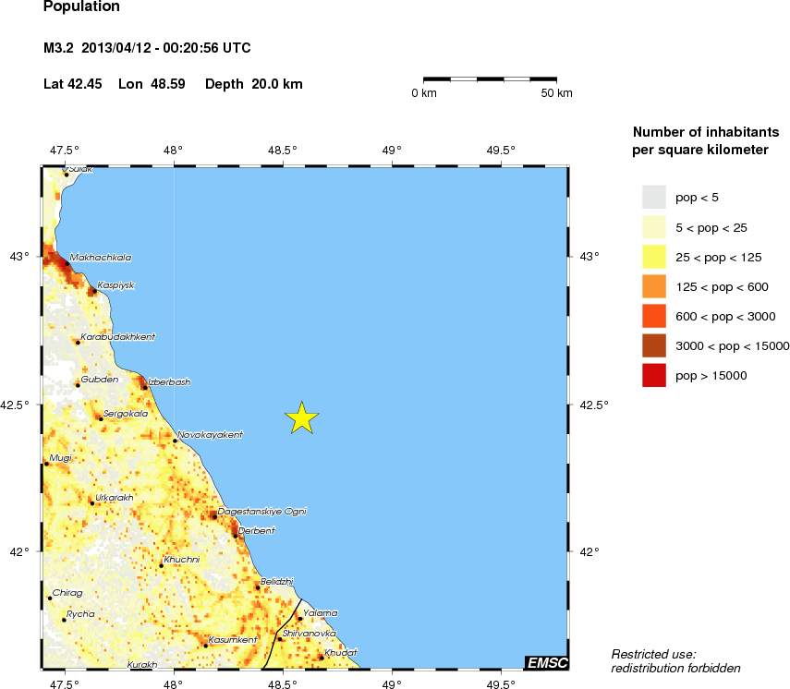This screenshot has height=689, width=790.
Task: Click the Restricted use notice text
Action: click(675, 661)
